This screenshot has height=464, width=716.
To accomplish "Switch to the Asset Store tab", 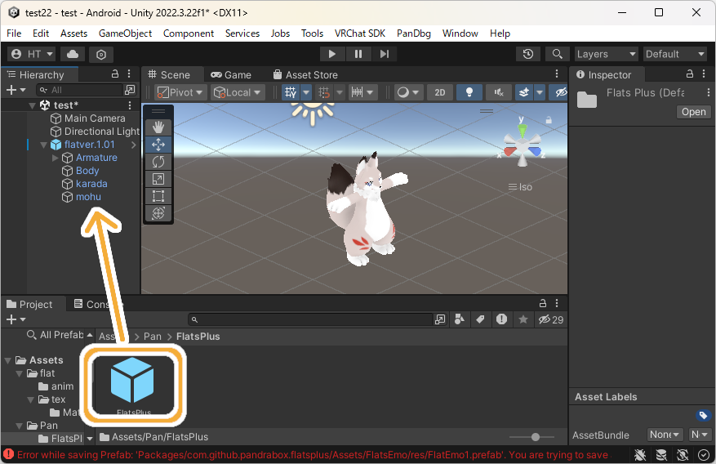I will click(305, 75).
